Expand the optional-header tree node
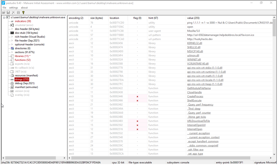The image size is (278, 165). coord(12,44)
